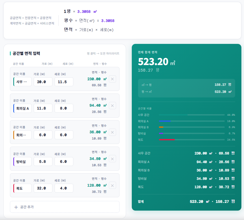Click the ㎡ → 평 conversion row
The height and width of the screenshot is (220, 244).
coord(186,85)
